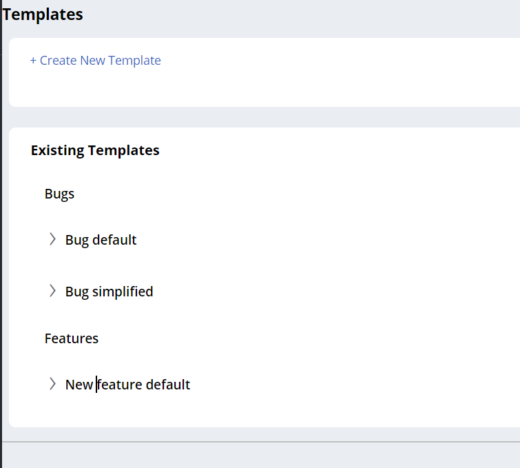Select the Bug simplified template name

coord(110,292)
